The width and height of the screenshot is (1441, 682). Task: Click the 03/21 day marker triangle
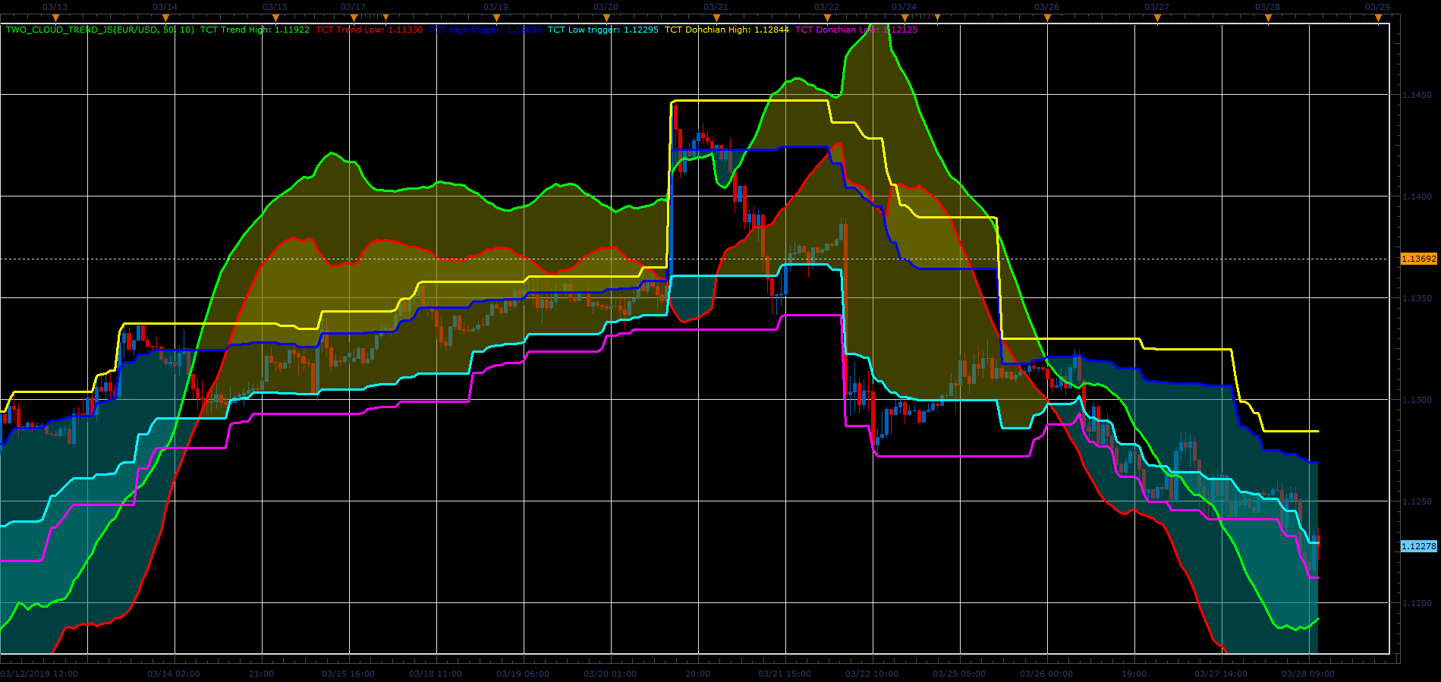pos(716,18)
